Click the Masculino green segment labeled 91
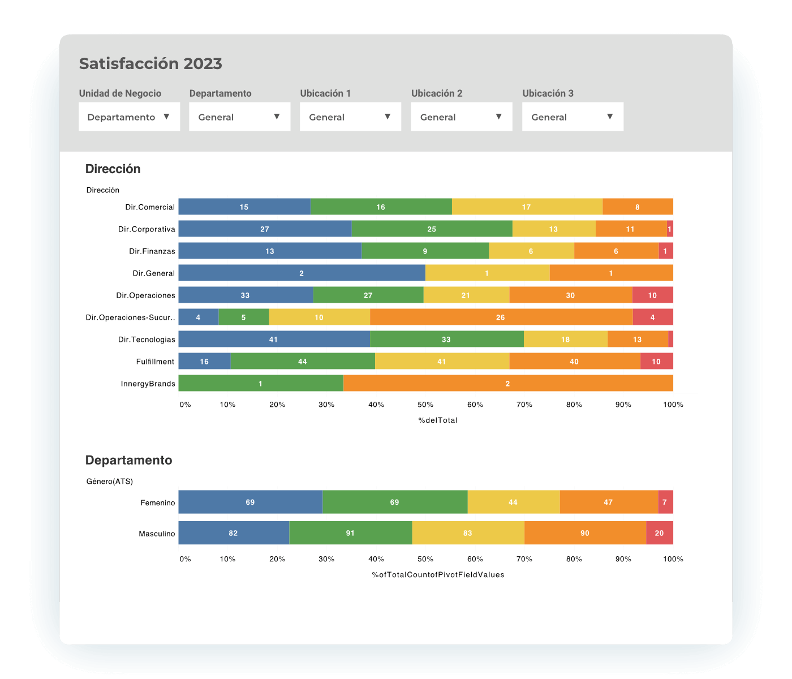Screen dimensions: 792x679 351,533
